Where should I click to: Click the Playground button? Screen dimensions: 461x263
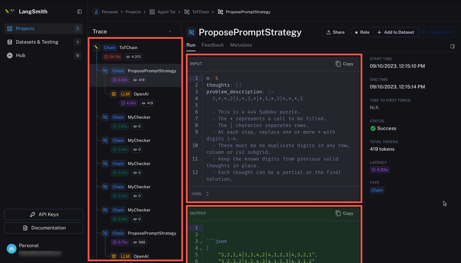(x=437, y=32)
